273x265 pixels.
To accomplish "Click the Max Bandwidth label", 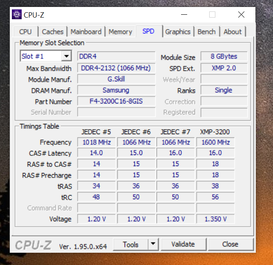I will (x=49, y=68).
